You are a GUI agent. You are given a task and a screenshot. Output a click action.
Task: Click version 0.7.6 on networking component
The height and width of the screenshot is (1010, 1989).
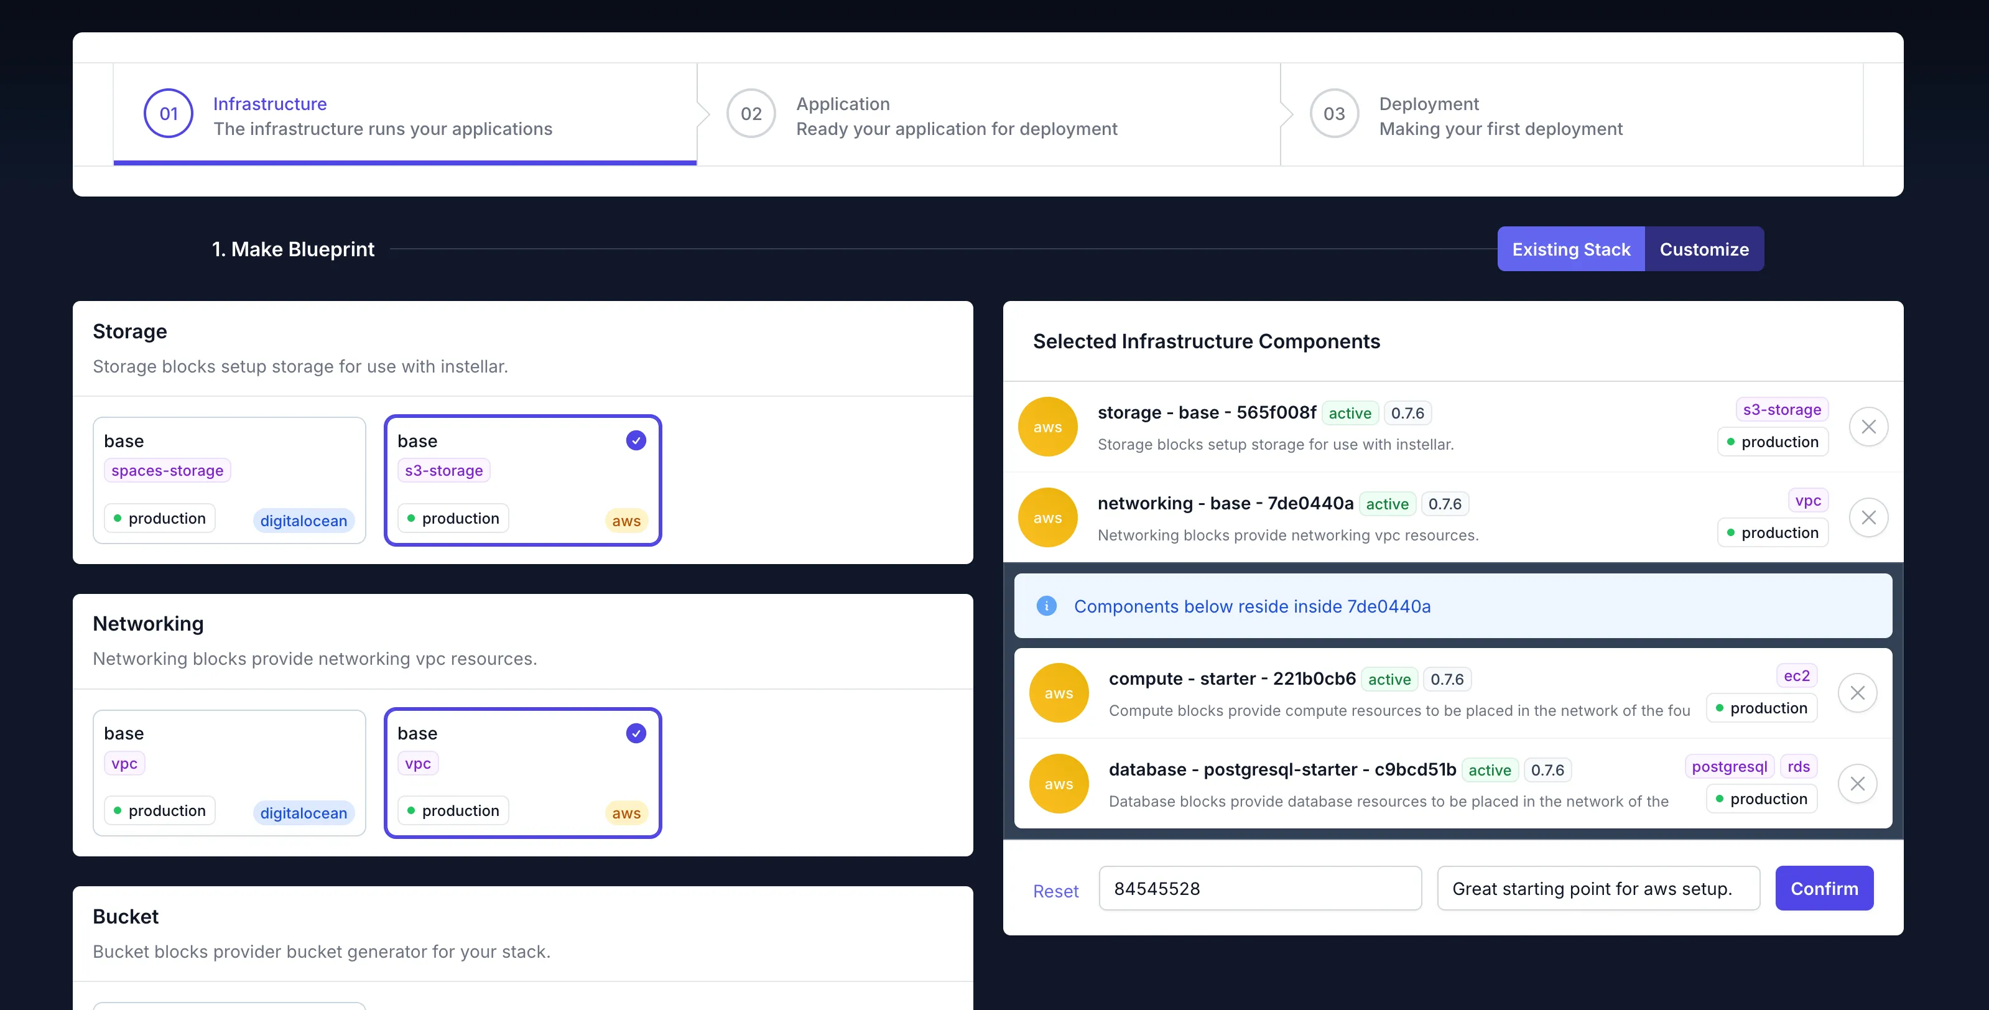(1445, 504)
